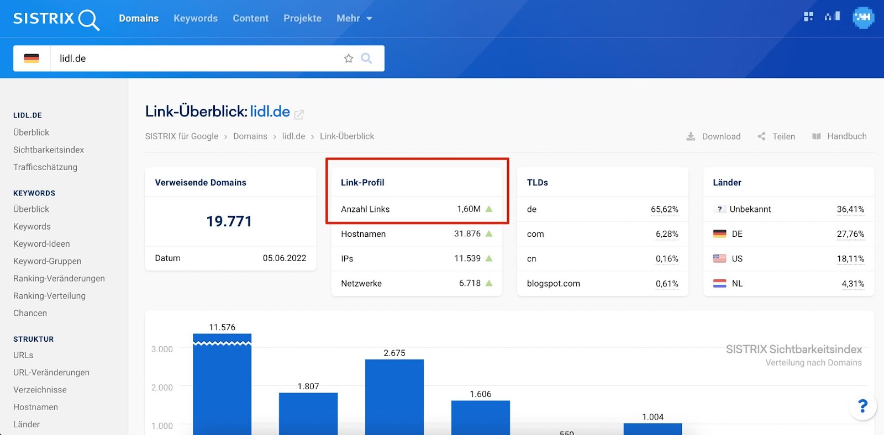Open Trafficschätzung in sidebar
The width and height of the screenshot is (884, 435).
click(45, 167)
